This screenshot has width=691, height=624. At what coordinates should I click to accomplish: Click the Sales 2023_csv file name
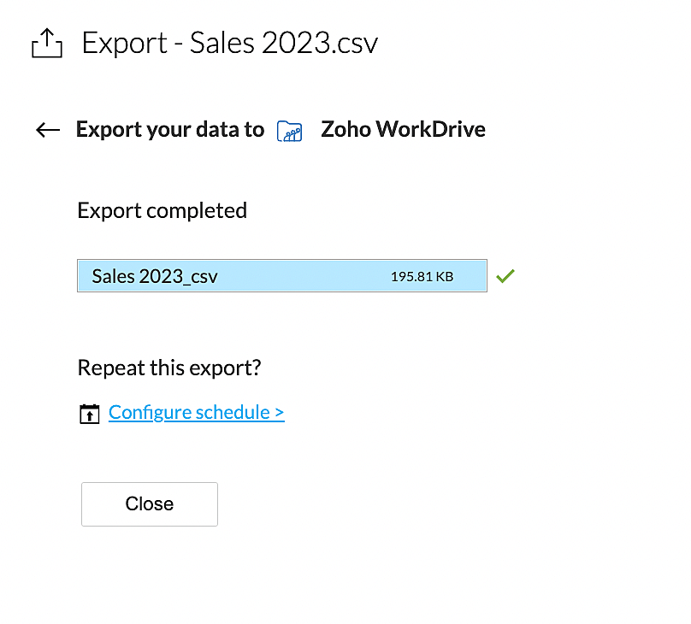coord(155,277)
